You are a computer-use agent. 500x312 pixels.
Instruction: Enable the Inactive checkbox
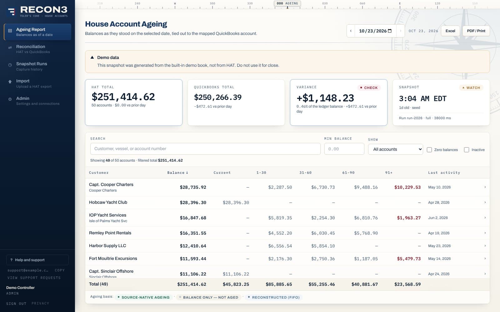tap(467, 150)
